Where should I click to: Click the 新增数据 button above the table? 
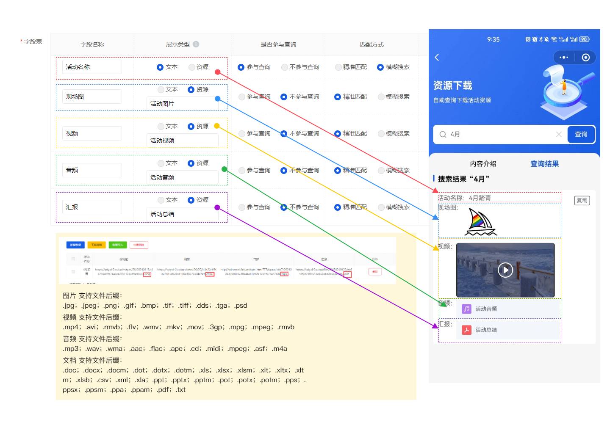pos(75,245)
